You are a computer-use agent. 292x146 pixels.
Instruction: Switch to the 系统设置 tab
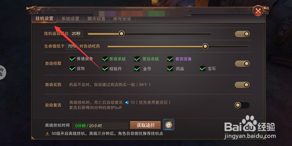pyautogui.click(x=70, y=19)
